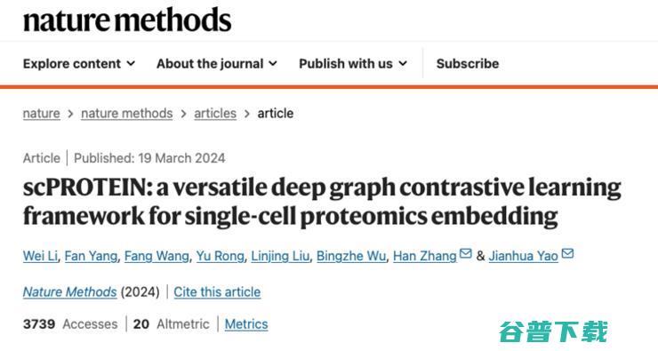Click the email icon beside Han Zhang
The image size is (658, 351).
point(465,254)
